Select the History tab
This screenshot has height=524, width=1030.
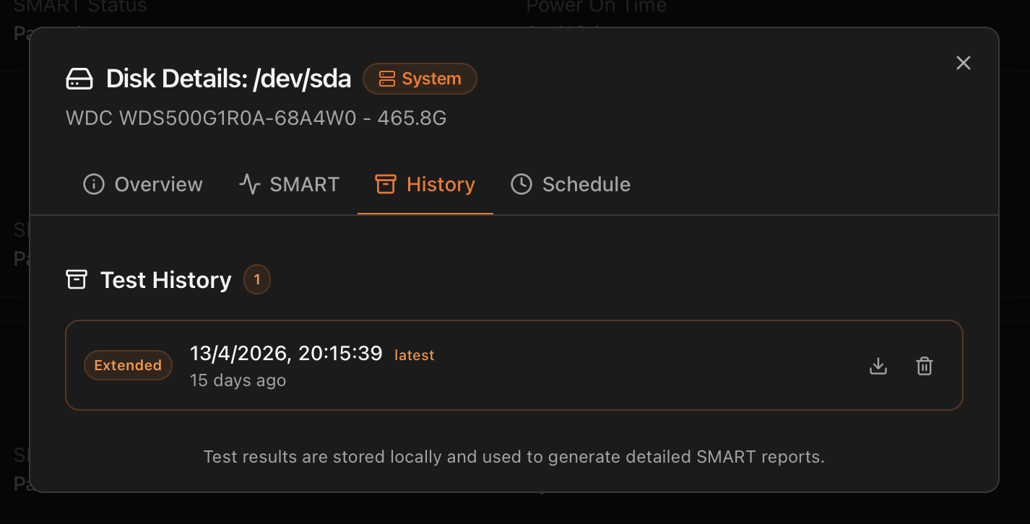pos(425,184)
